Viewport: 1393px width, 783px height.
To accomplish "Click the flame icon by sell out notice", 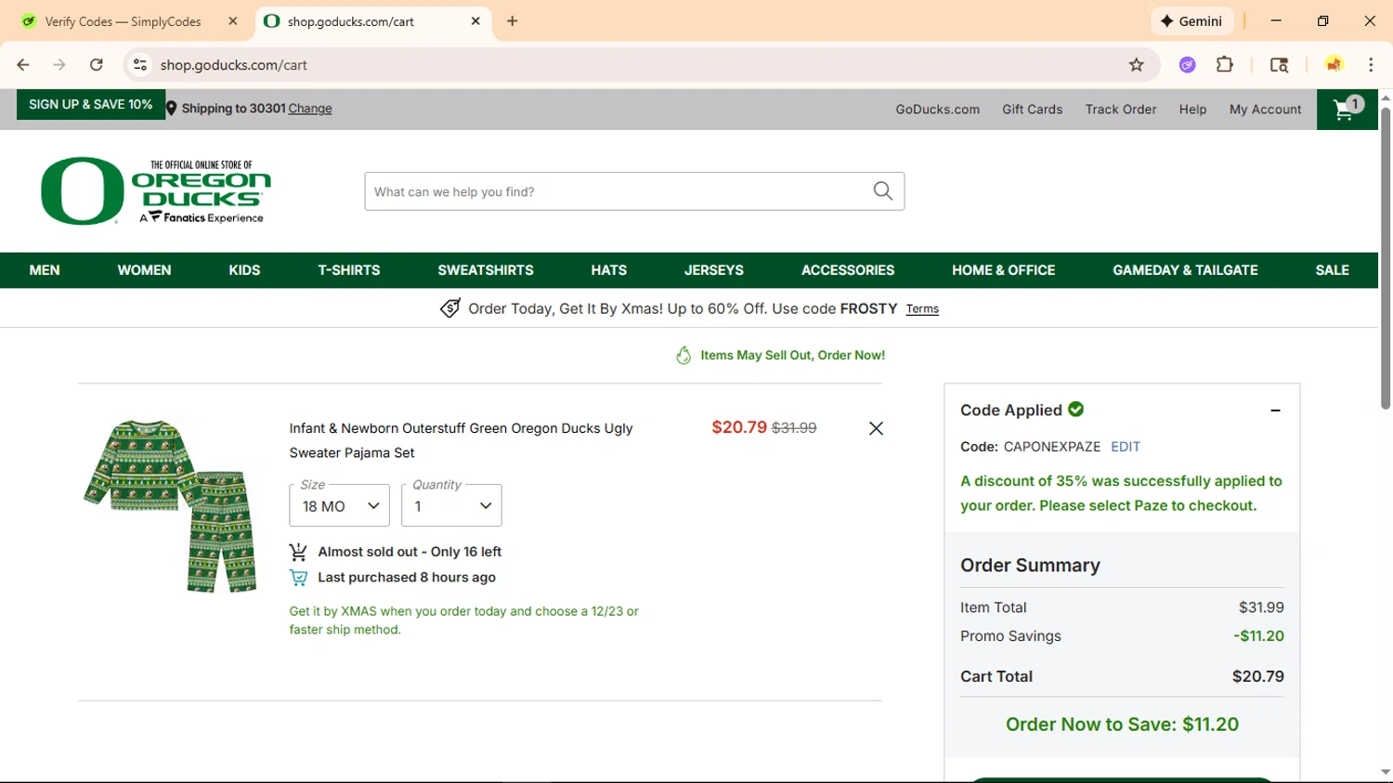I will click(683, 355).
